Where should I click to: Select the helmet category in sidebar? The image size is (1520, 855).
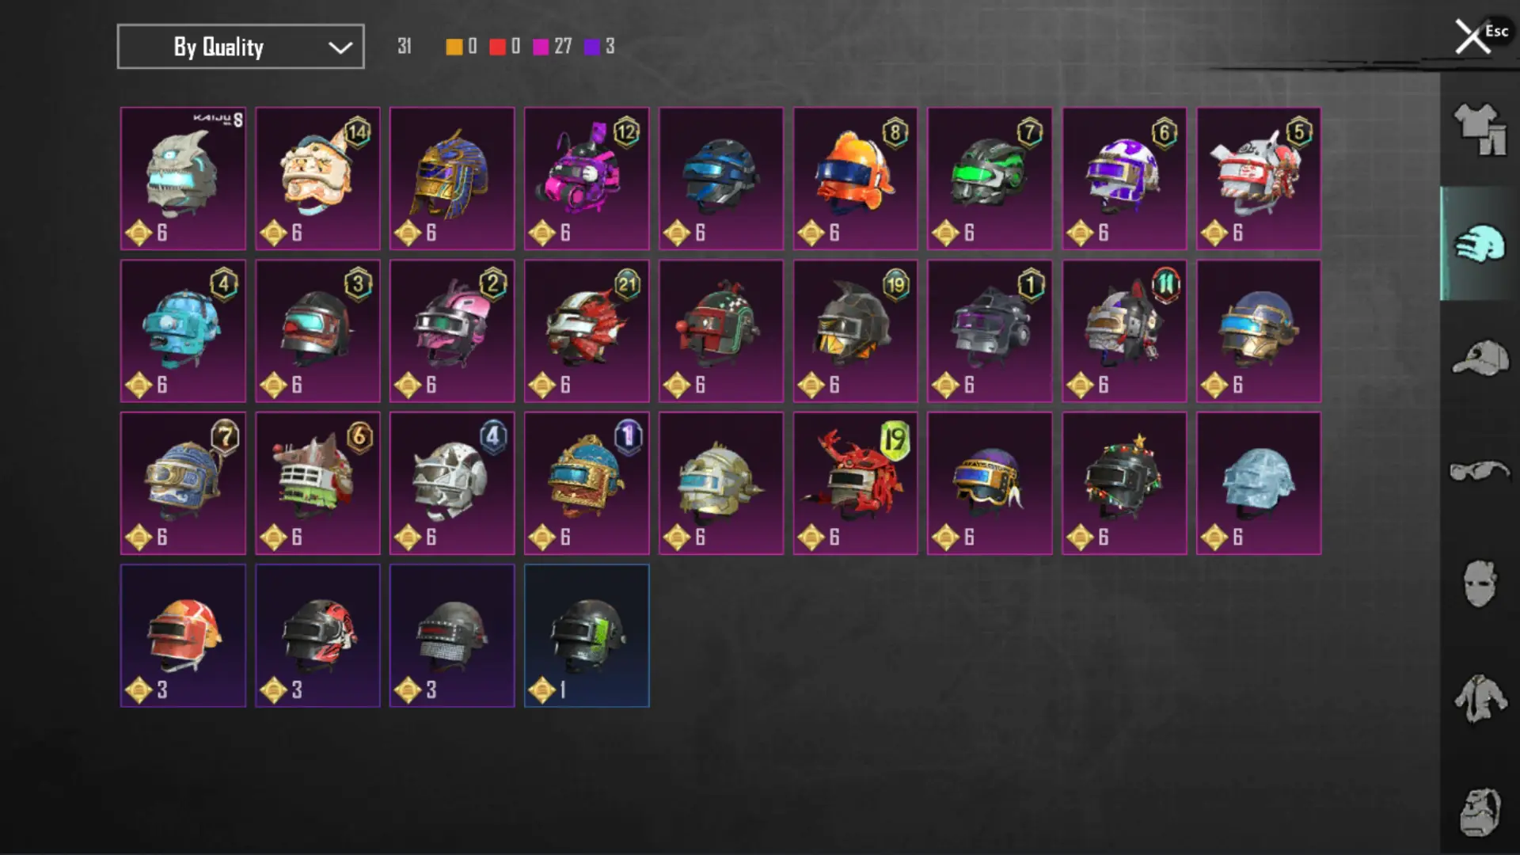point(1480,244)
